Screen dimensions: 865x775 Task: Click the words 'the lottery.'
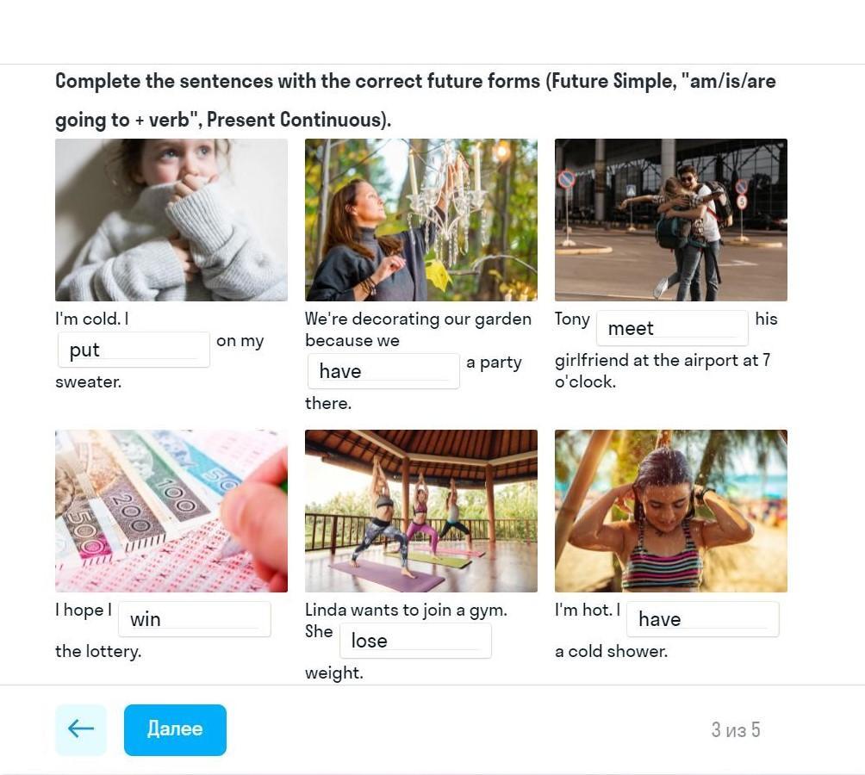tap(98, 651)
